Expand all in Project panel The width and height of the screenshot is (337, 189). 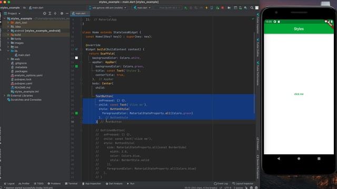pyautogui.click(x=50, y=13)
